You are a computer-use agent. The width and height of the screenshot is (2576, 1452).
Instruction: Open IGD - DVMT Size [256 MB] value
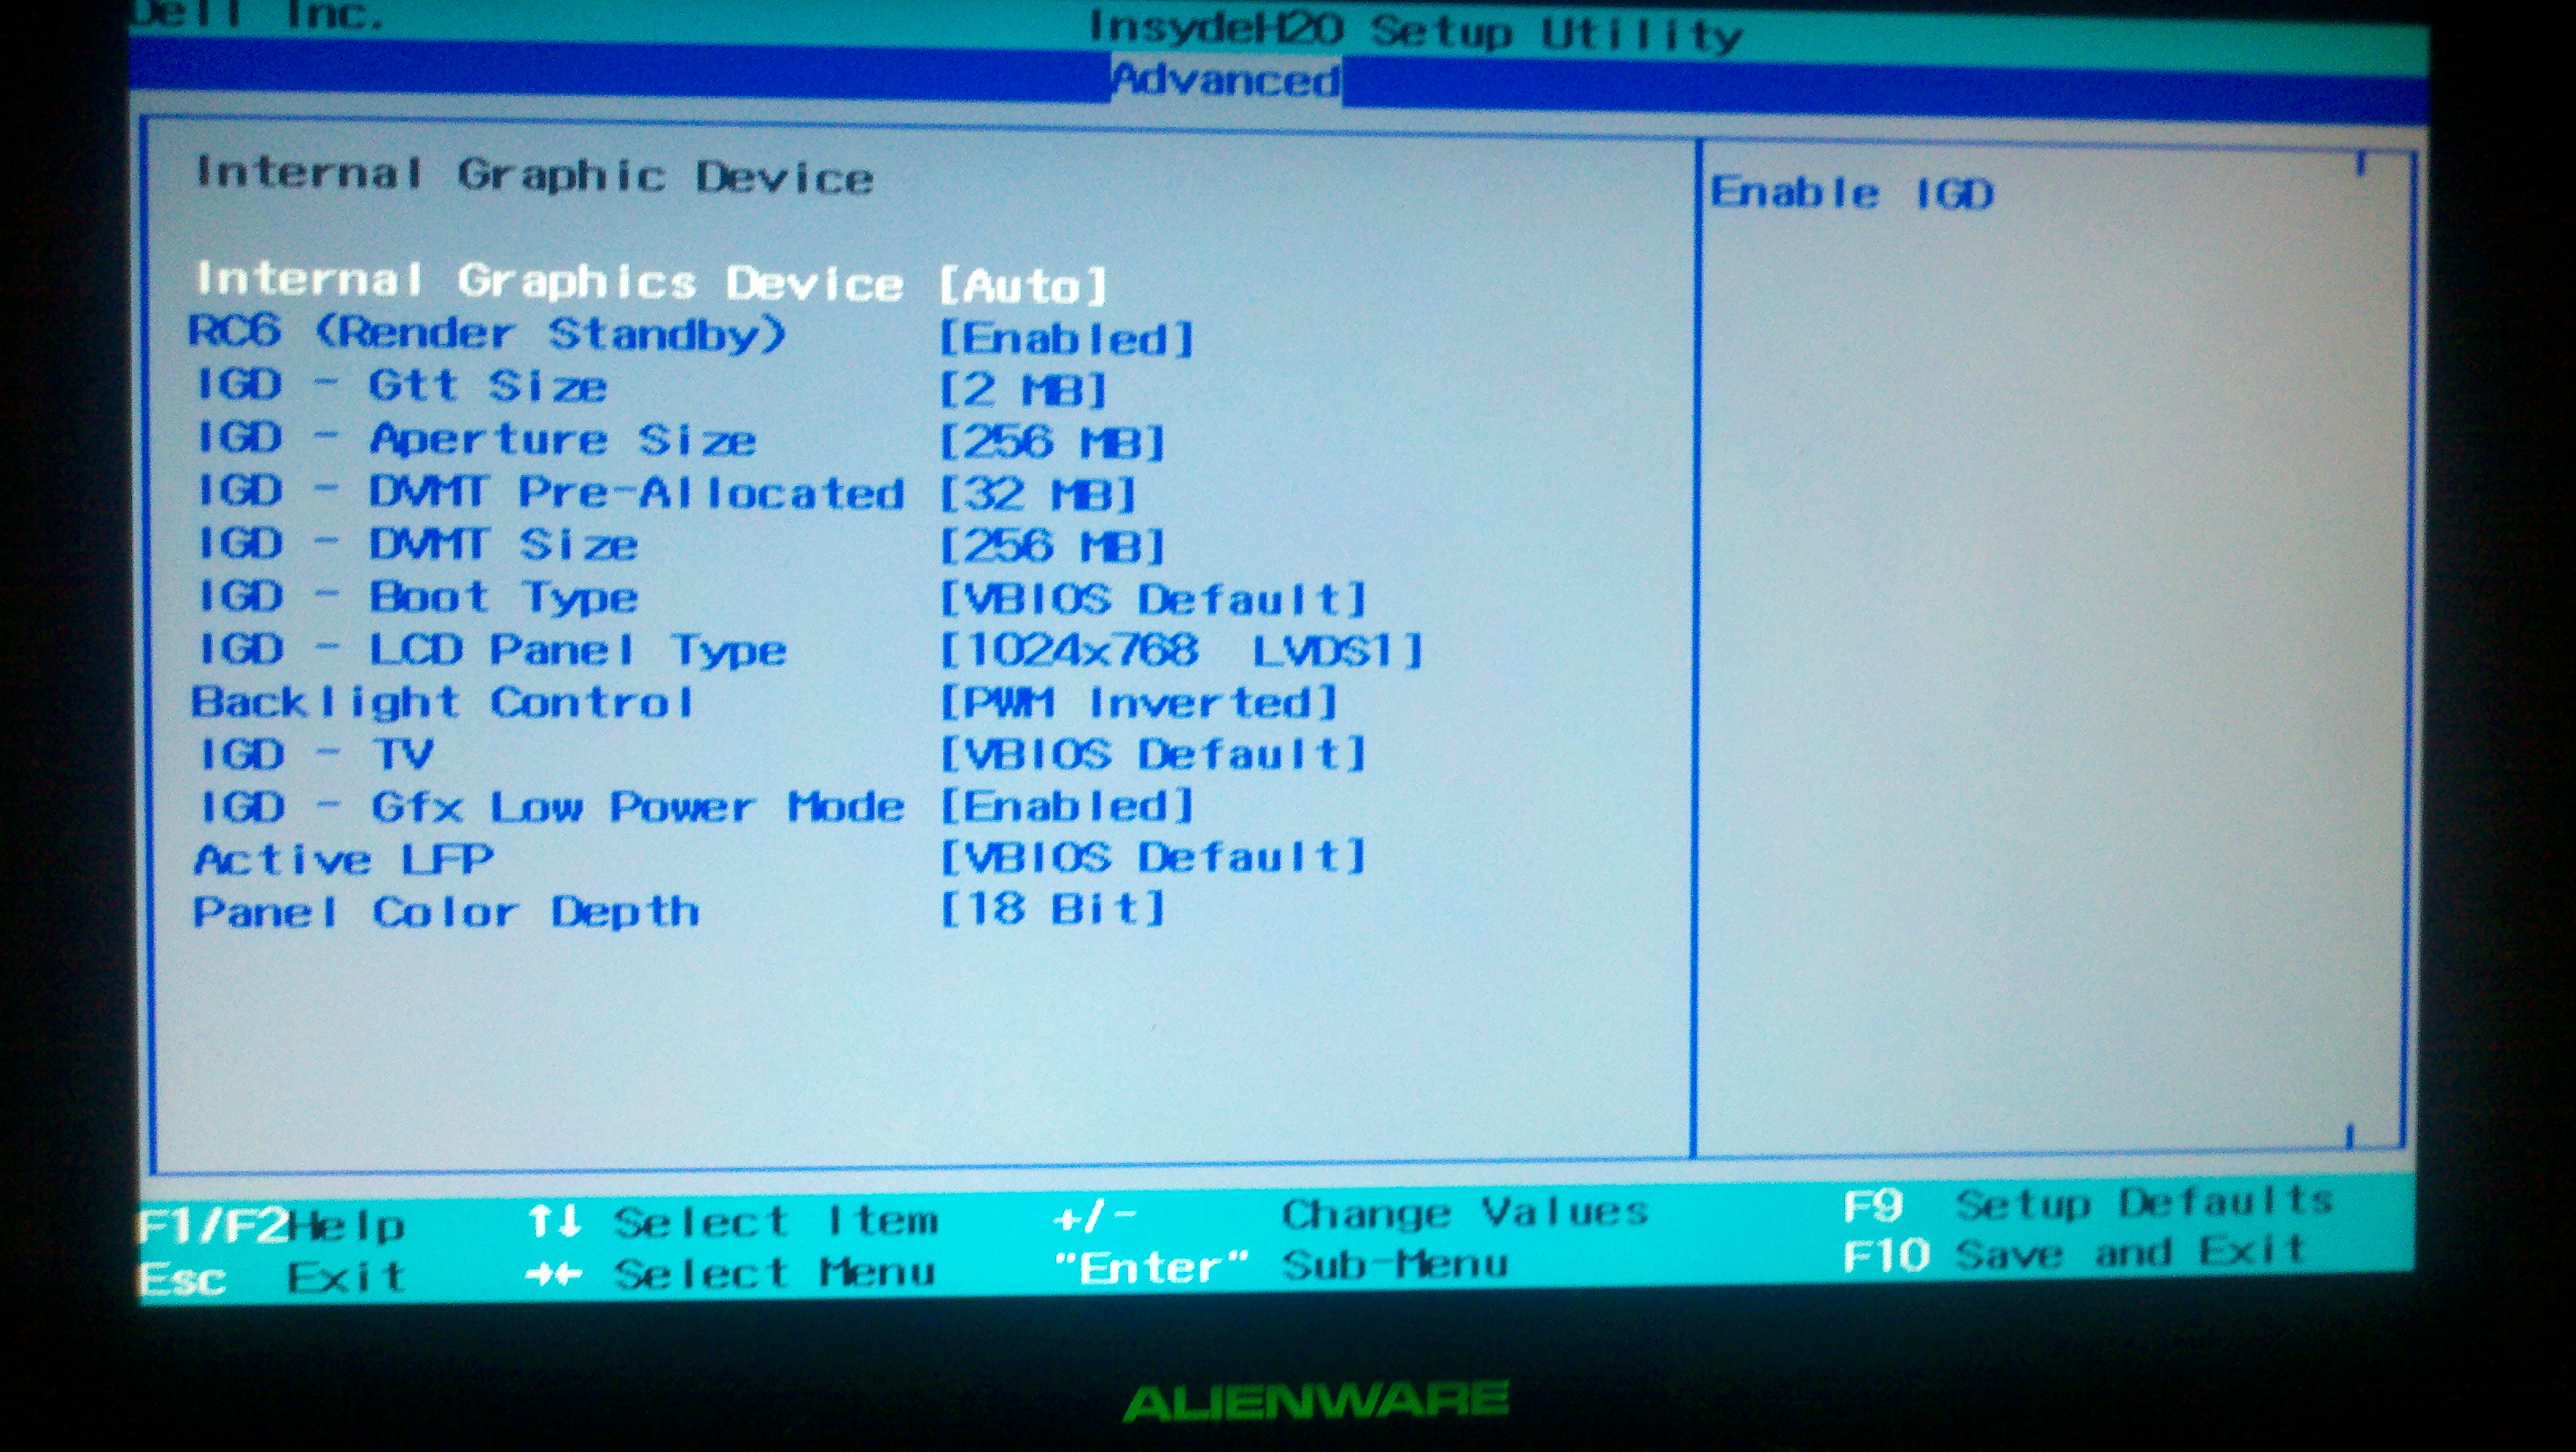pos(1052,546)
